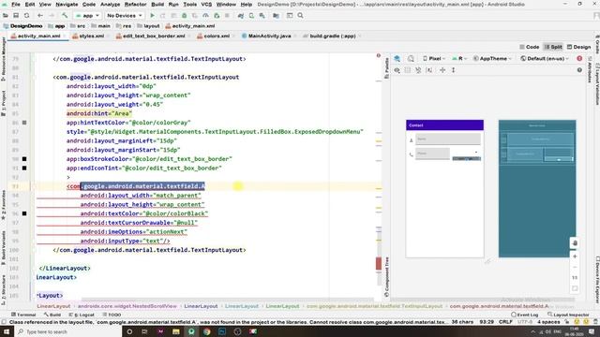Open VCS menu
Viewport: 600px width, 337px height.
click(206, 4)
